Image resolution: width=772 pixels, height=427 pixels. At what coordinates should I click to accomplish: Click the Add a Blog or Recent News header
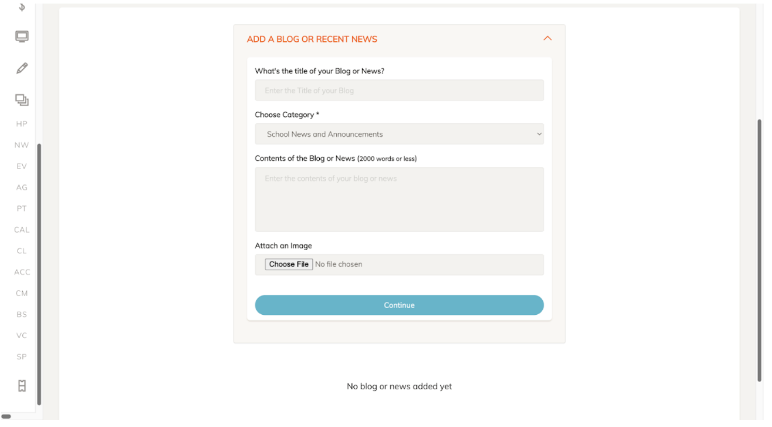(x=312, y=39)
